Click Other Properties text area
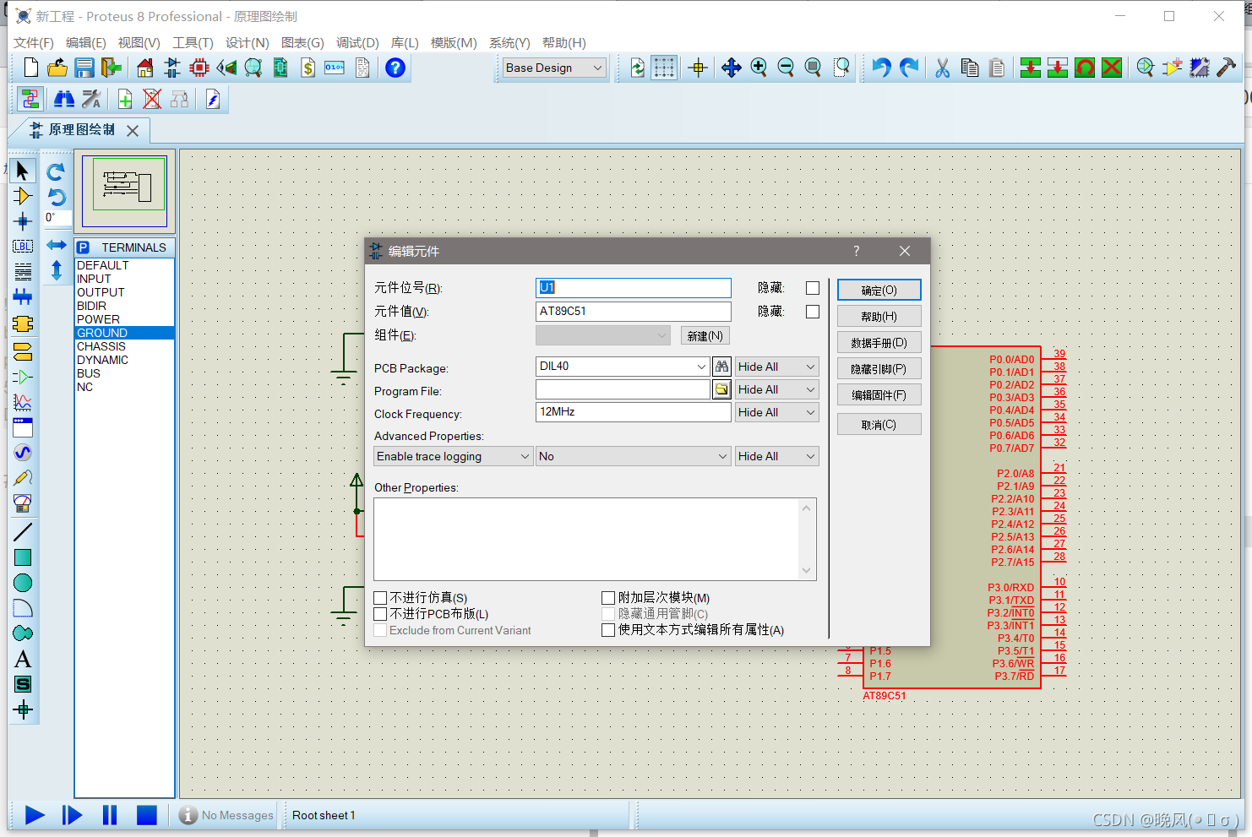This screenshot has height=837, width=1252. (x=595, y=539)
